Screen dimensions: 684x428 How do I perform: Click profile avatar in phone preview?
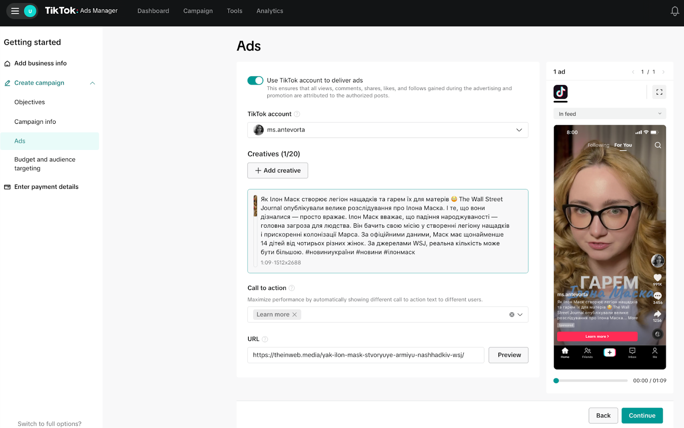[657, 260]
